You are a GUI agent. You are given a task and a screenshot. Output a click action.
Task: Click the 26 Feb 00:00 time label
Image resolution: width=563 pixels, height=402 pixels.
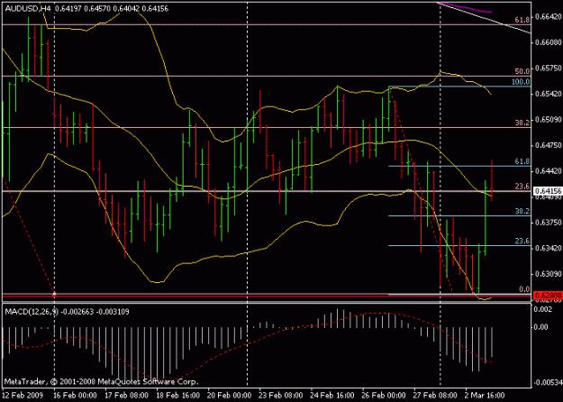pos(384,395)
